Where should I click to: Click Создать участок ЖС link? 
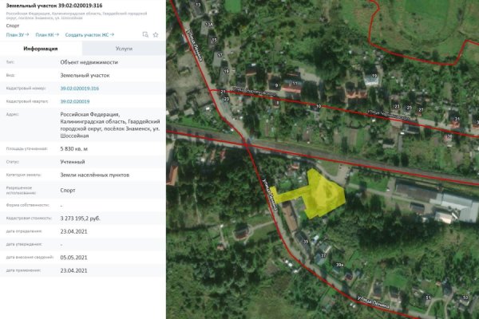tap(88, 35)
